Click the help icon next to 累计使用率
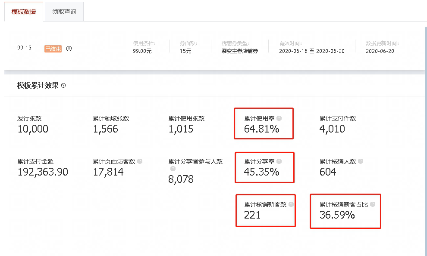427x256 pixels. click(279, 118)
